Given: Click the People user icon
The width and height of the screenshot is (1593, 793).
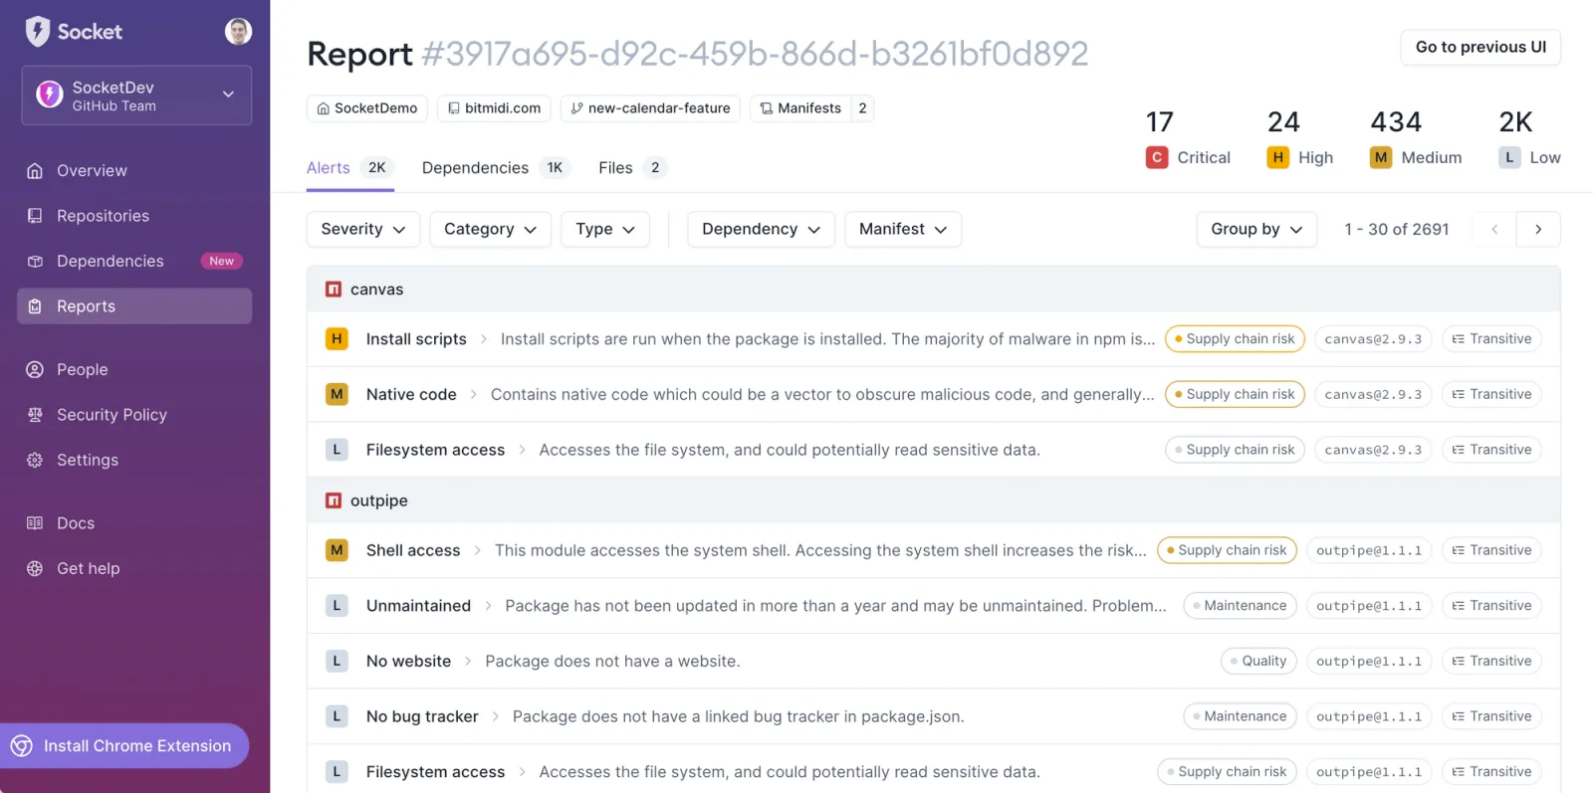Looking at the screenshot, I should click(x=35, y=370).
